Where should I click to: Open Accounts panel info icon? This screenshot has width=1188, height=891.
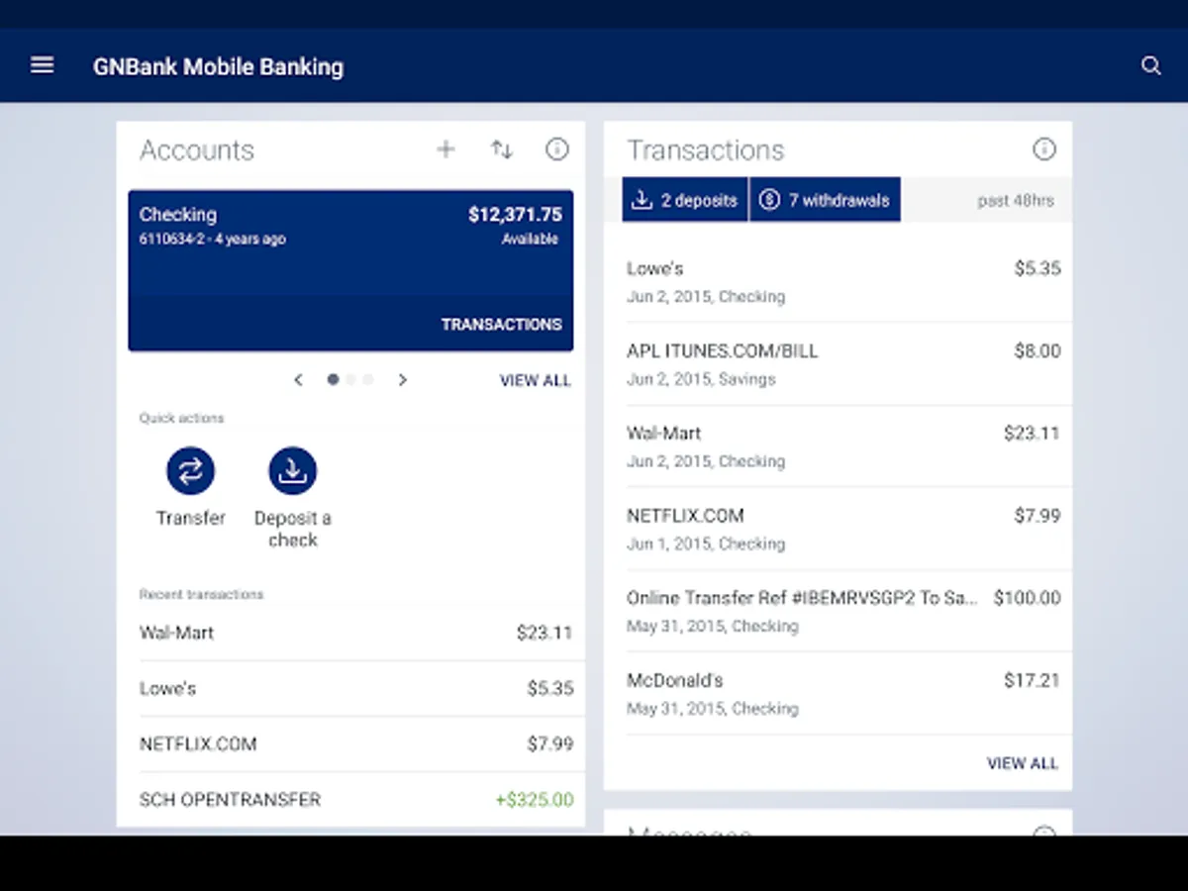click(x=557, y=149)
